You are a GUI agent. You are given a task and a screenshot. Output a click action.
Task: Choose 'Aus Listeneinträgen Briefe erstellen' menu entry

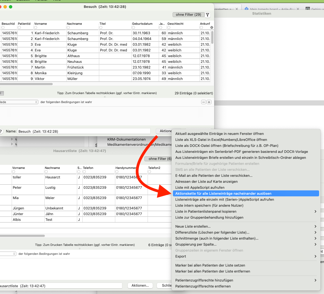click(x=246, y=157)
